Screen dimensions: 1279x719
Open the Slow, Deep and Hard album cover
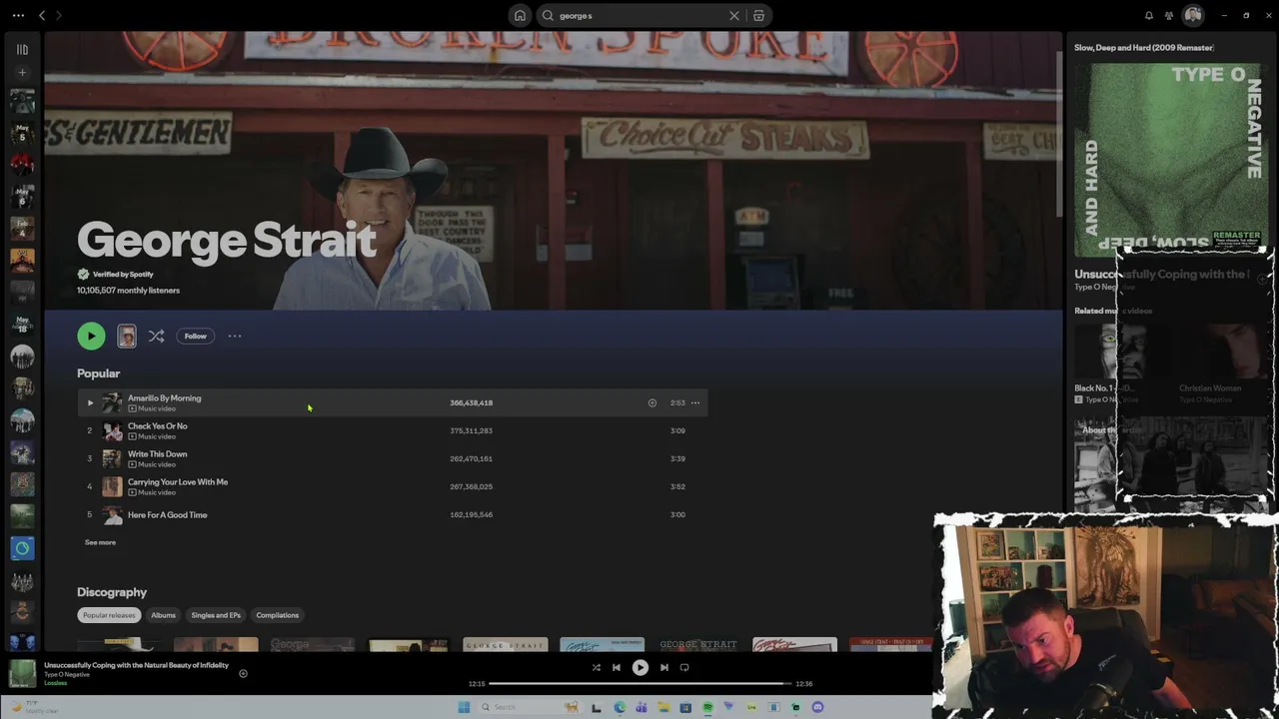1169,161
